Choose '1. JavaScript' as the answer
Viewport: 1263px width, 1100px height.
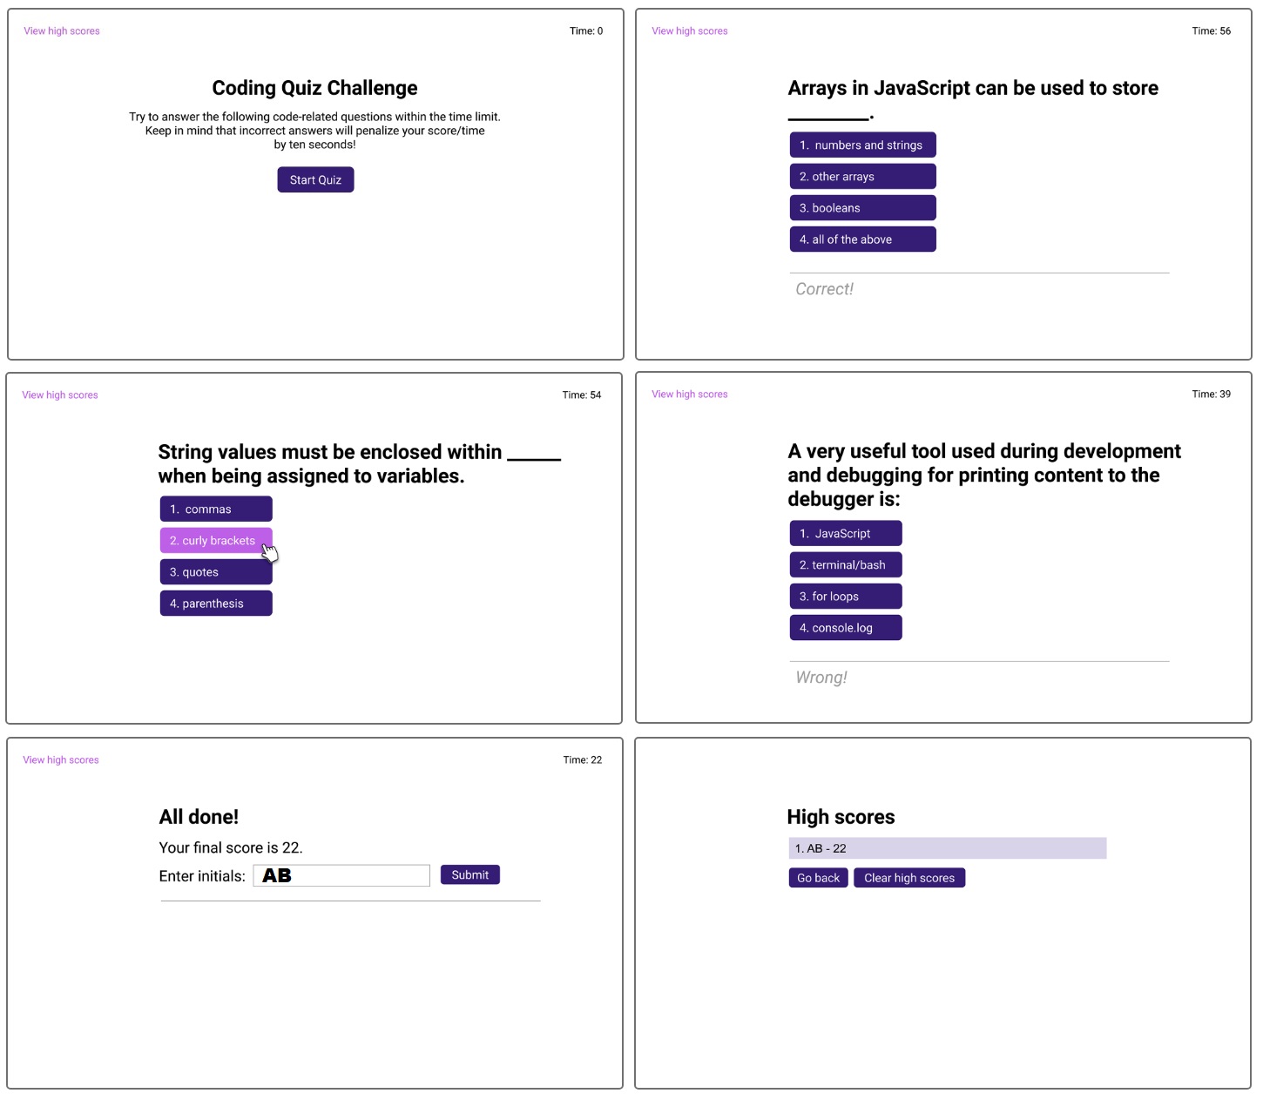coord(846,534)
